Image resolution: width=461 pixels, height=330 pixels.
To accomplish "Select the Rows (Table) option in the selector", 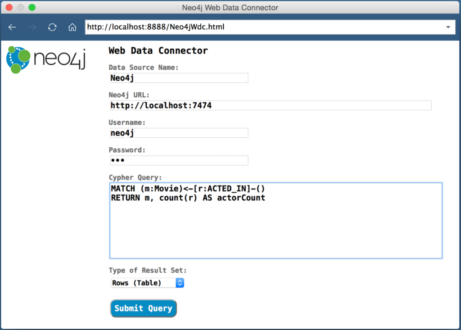I will pyautogui.click(x=140, y=283).
